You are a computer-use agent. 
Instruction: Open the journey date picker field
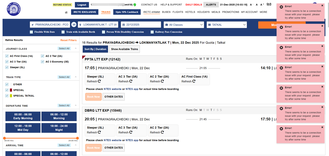141,25
